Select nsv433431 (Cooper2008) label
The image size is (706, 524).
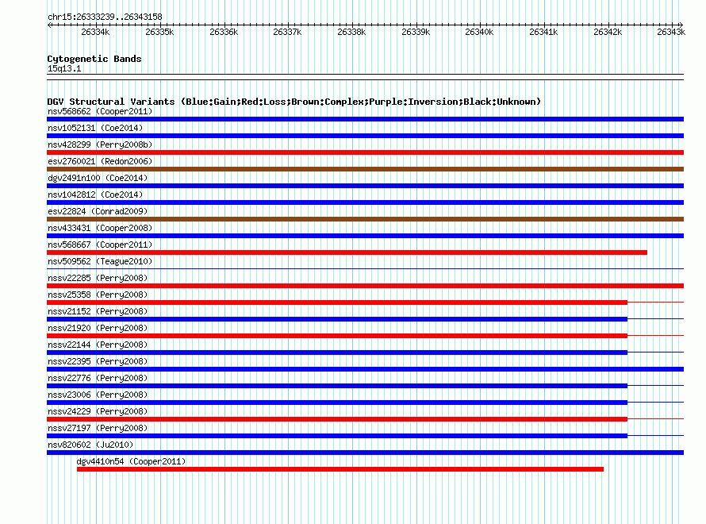(x=100, y=228)
